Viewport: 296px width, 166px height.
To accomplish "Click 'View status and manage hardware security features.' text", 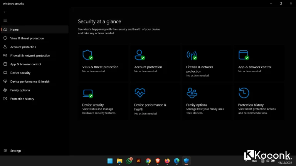I will click(99, 111).
